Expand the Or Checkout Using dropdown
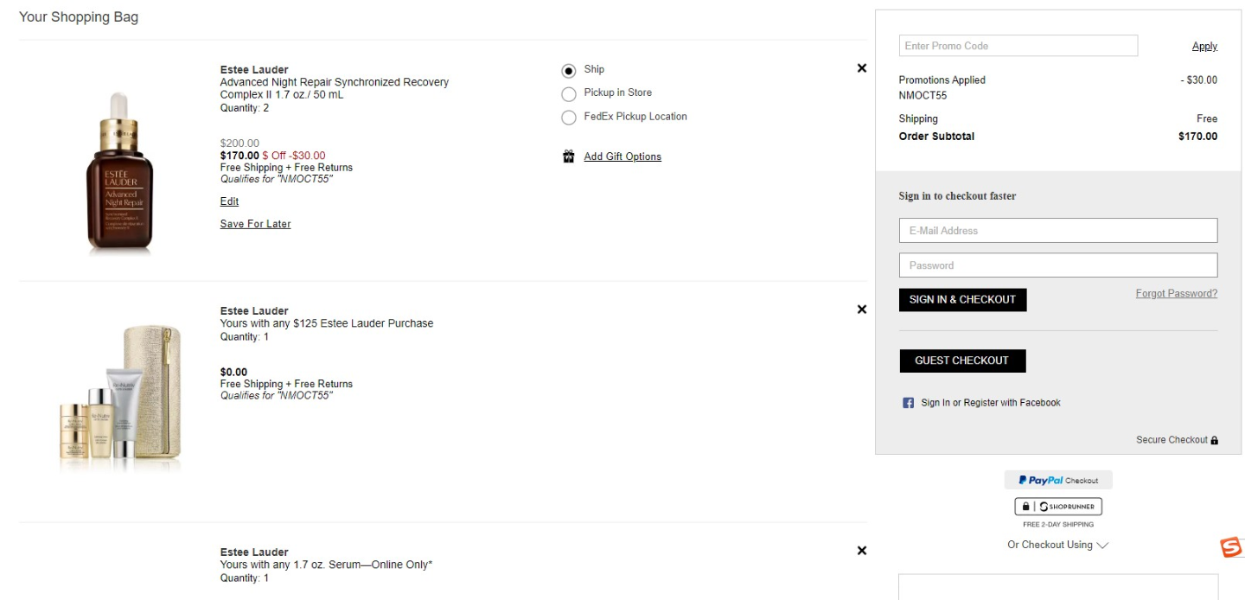Image resolution: width=1245 pixels, height=600 pixels. tap(1058, 545)
